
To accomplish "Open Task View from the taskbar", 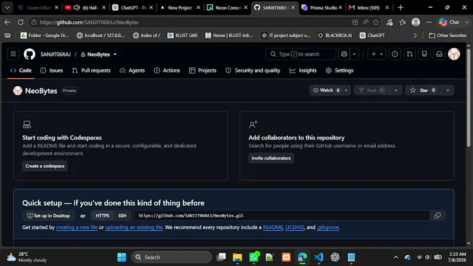I will 221,257.
